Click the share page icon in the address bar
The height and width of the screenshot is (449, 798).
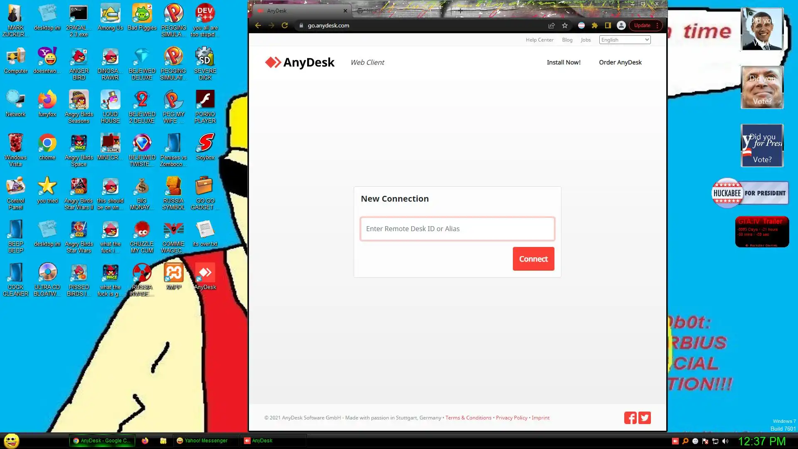pos(552,25)
